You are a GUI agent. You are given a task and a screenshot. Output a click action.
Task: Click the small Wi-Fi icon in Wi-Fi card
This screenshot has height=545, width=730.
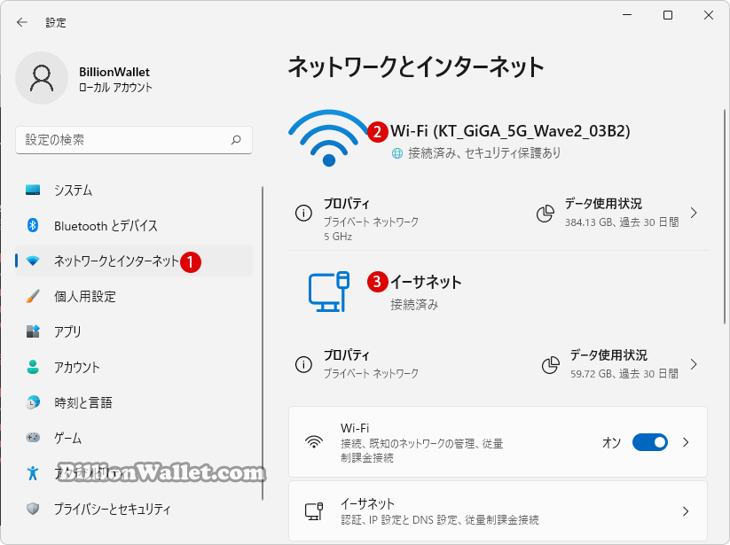pyautogui.click(x=314, y=442)
